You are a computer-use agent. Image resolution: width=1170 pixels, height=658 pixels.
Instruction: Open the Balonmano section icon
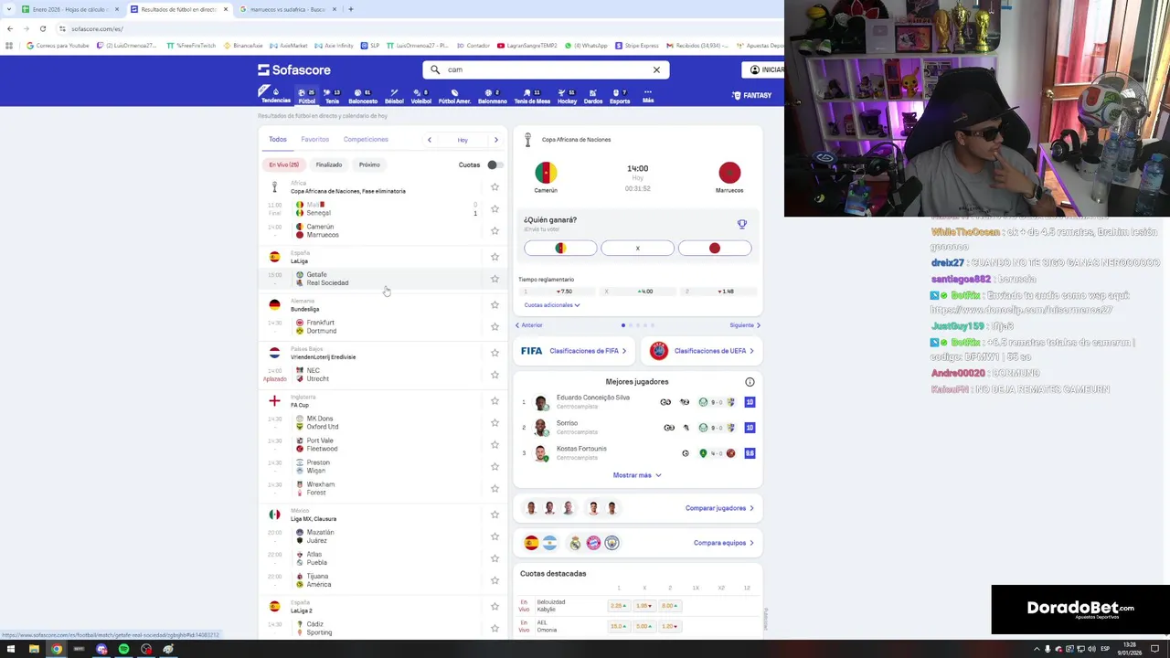[x=492, y=96]
